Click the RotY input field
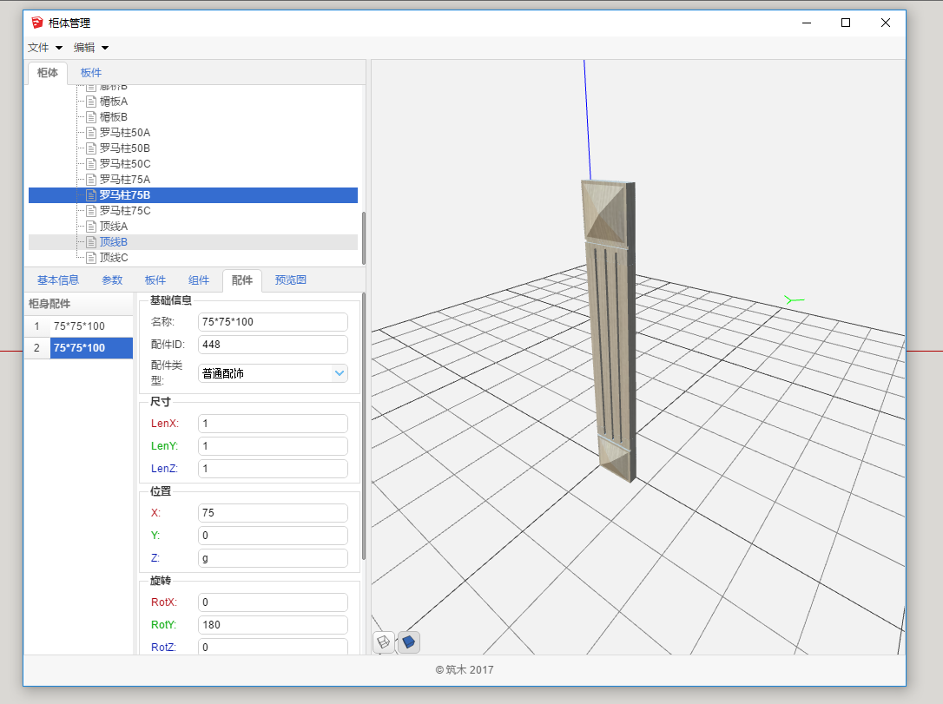Viewport: 943px width, 704px height. tap(273, 625)
